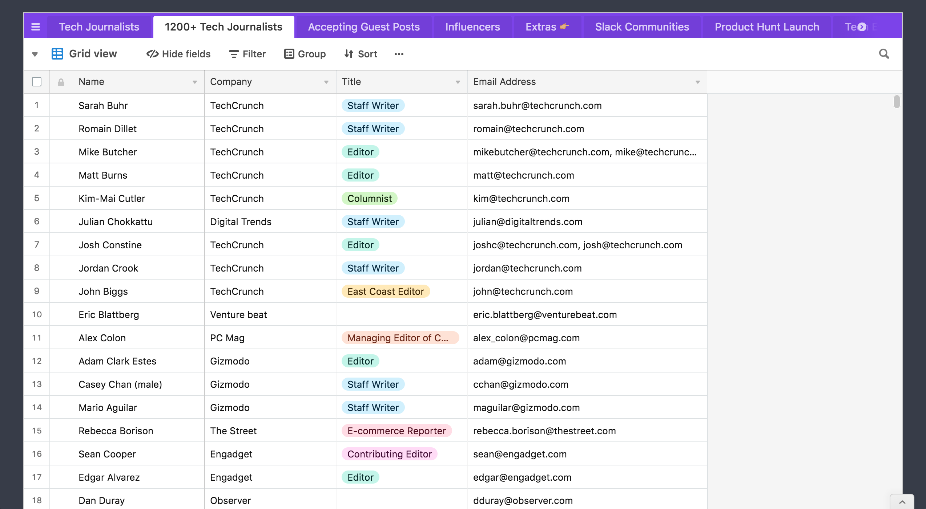Open the Title column dropdown arrow
This screenshot has width=926, height=509.
point(458,82)
